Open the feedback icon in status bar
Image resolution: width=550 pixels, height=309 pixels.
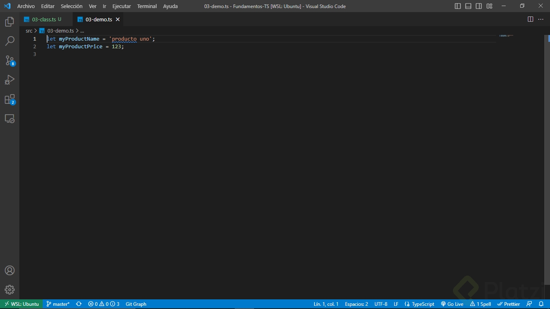point(529,304)
